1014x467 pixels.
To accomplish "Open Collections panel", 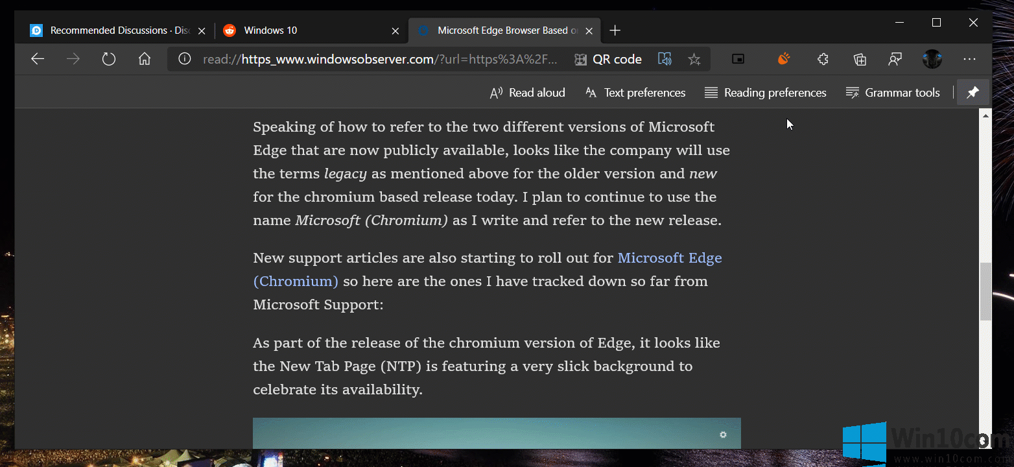I will coord(860,59).
